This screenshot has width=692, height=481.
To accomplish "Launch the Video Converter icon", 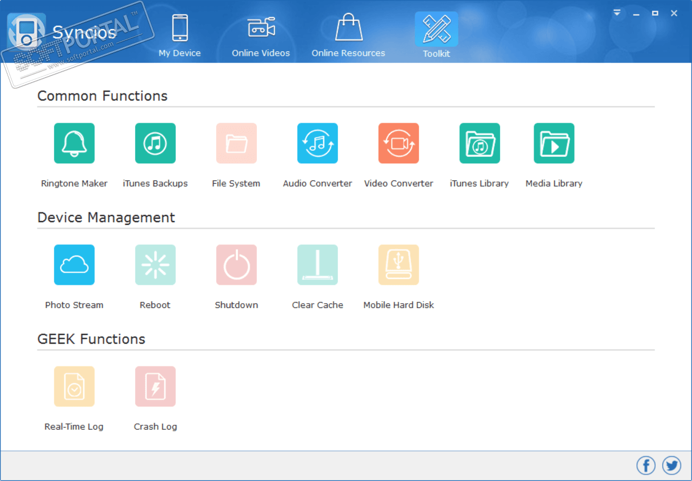I will click(398, 143).
